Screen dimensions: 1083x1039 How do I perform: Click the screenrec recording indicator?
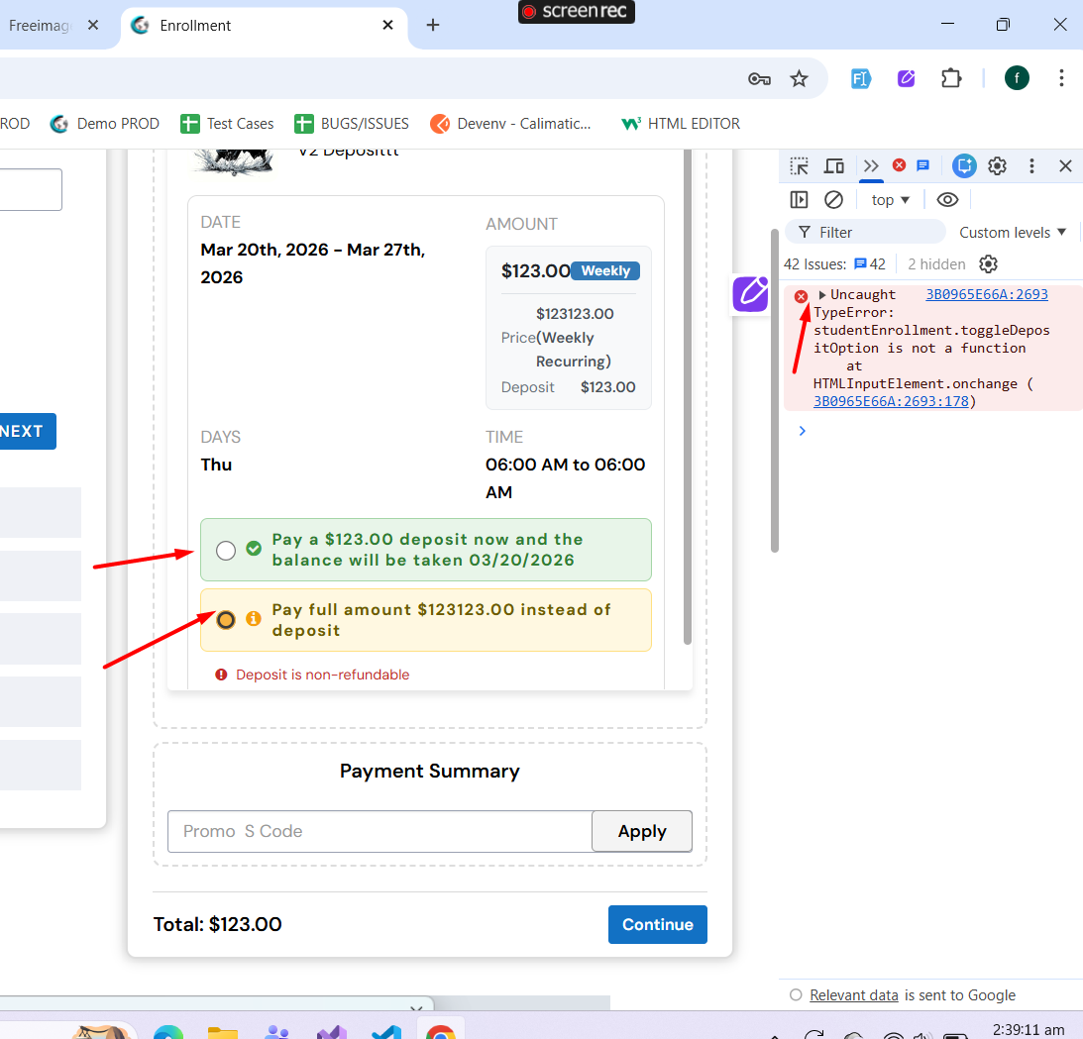pyautogui.click(x=576, y=12)
